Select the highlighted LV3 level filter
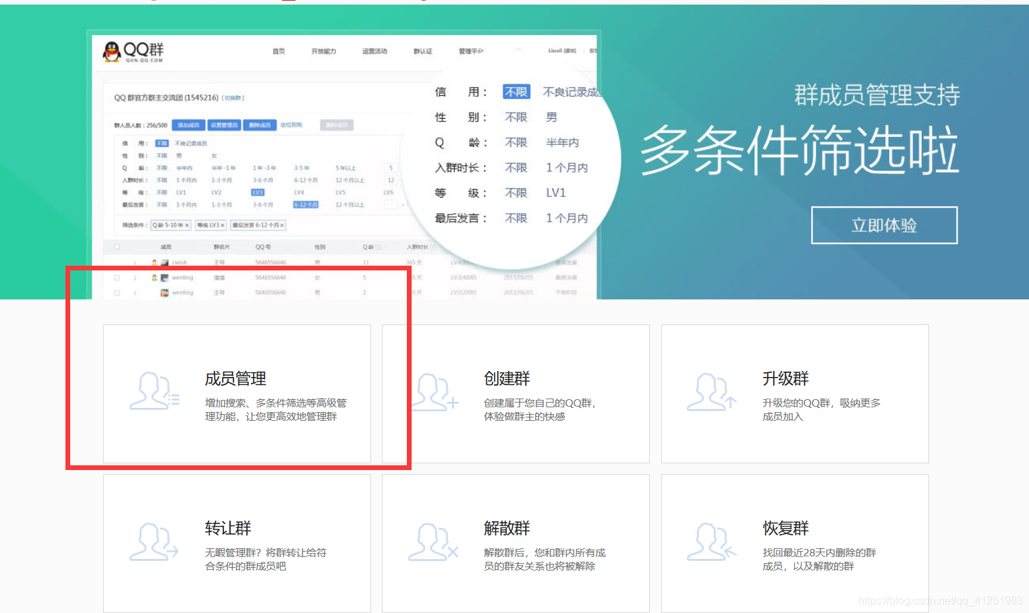1029x613 pixels. (258, 192)
